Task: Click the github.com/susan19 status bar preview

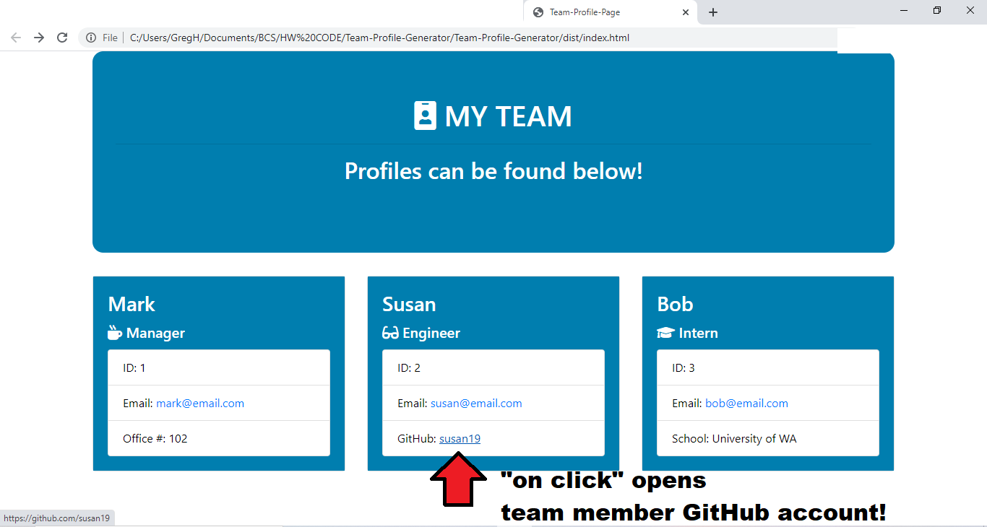Action: pyautogui.click(x=57, y=518)
